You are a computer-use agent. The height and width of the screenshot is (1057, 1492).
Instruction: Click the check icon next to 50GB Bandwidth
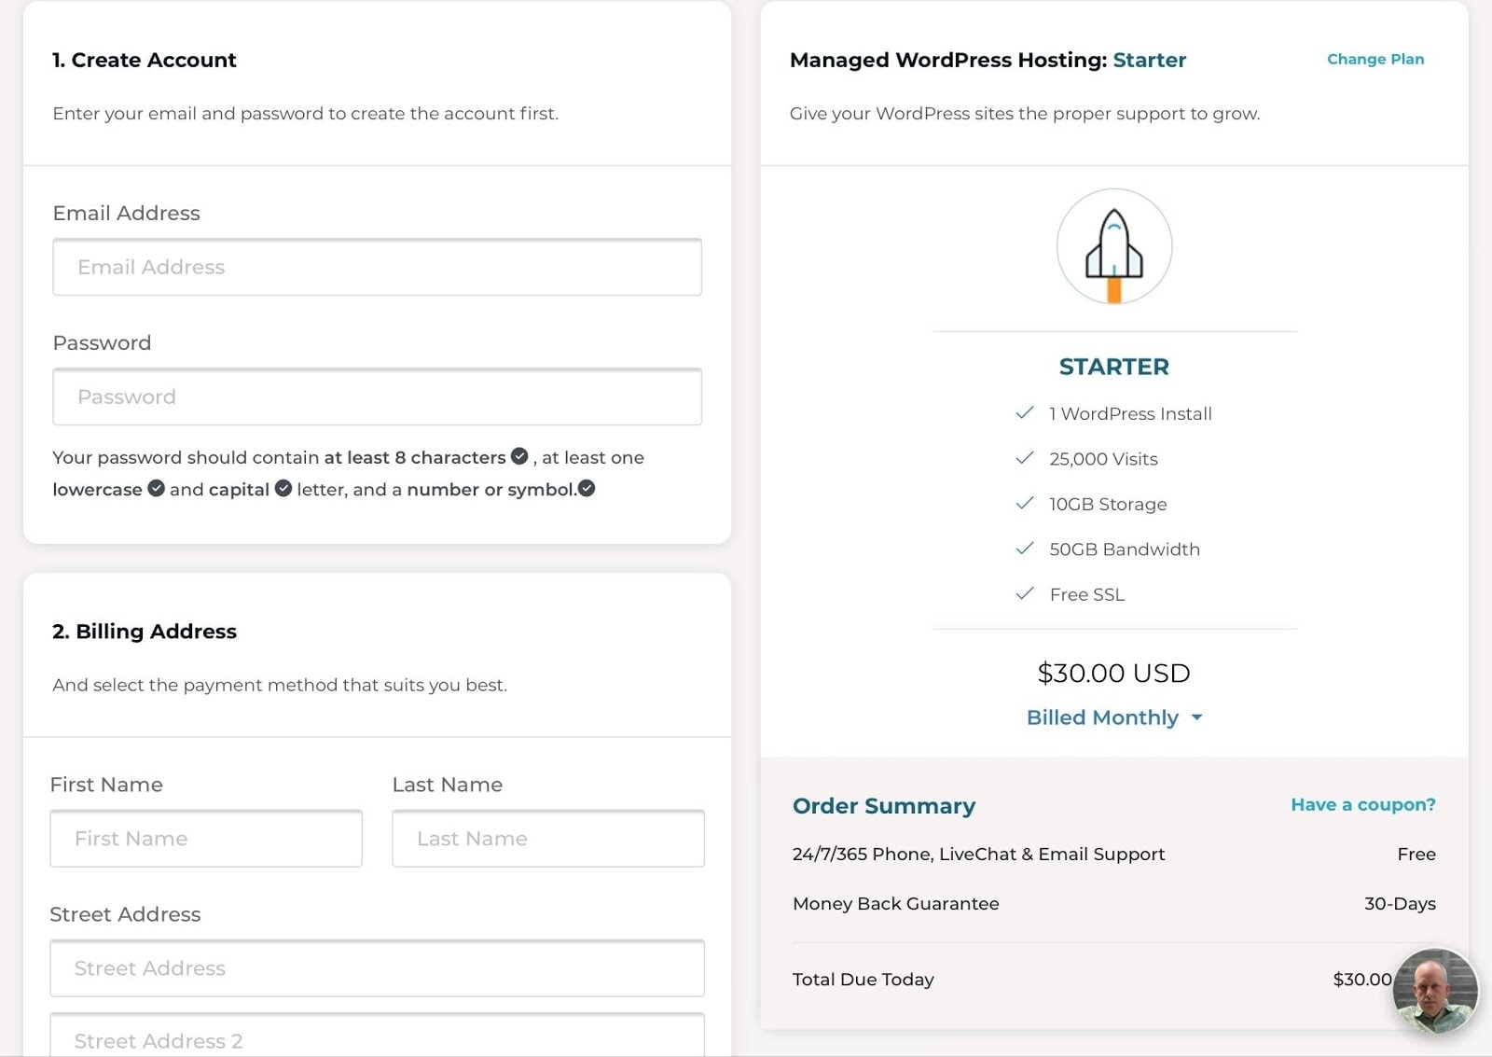1024,548
